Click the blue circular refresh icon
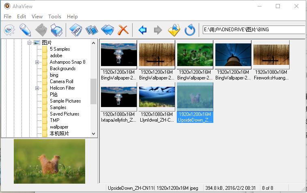307x193 pixels. (190, 30)
